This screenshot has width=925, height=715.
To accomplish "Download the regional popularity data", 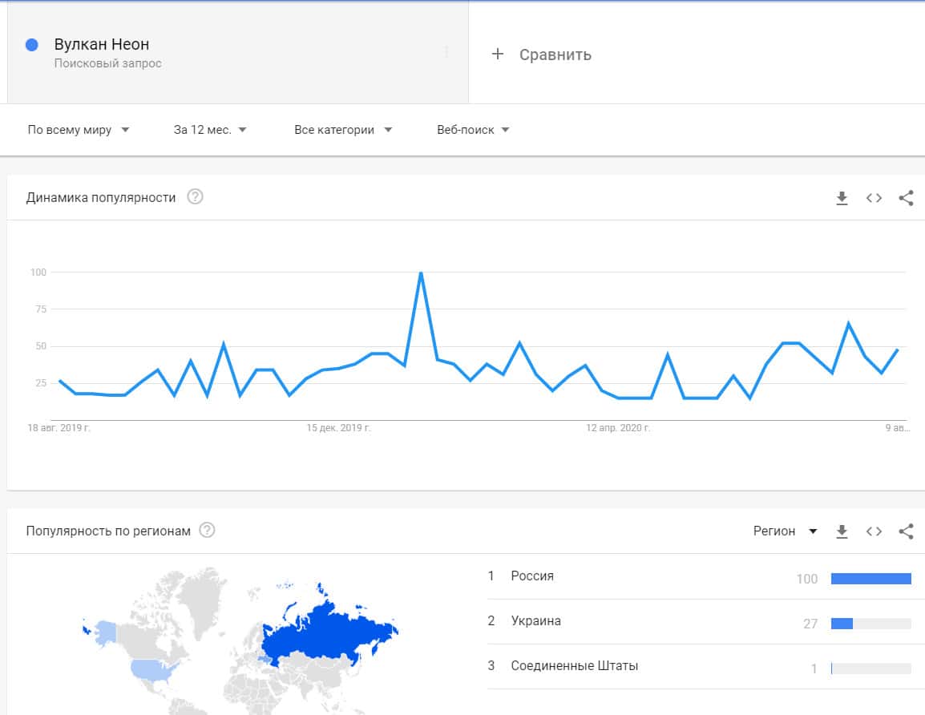I will [x=842, y=531].
